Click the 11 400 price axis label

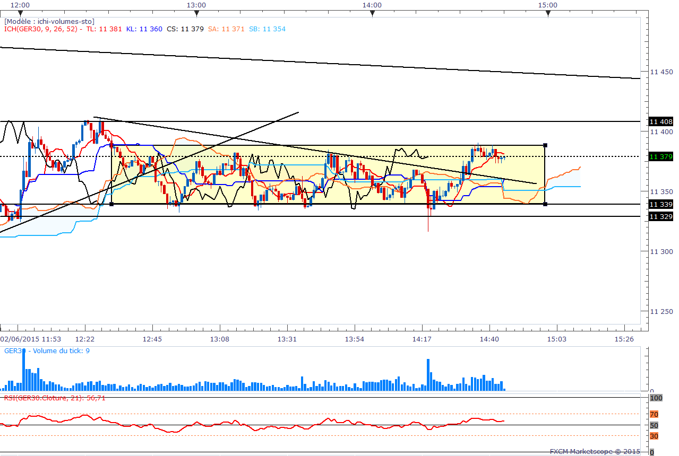coord(661,131)
